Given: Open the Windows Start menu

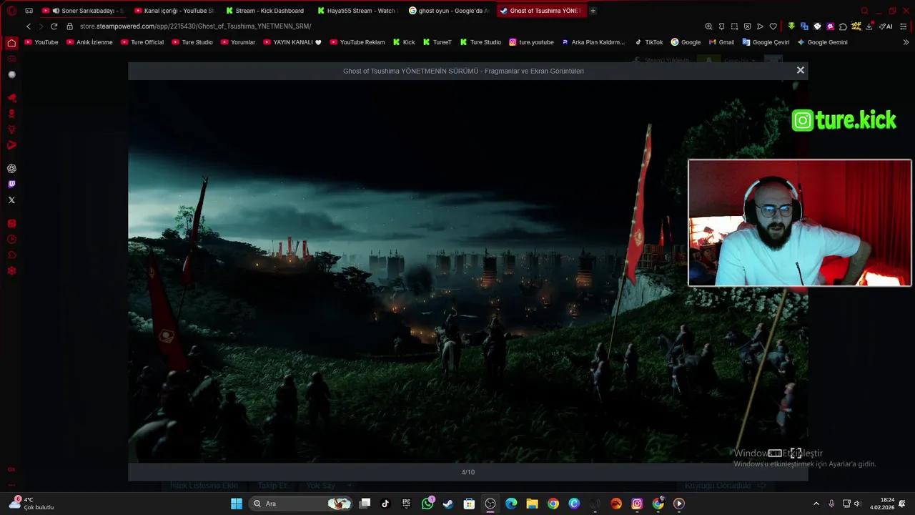Looking at the screenshot, I should (237, 504).
